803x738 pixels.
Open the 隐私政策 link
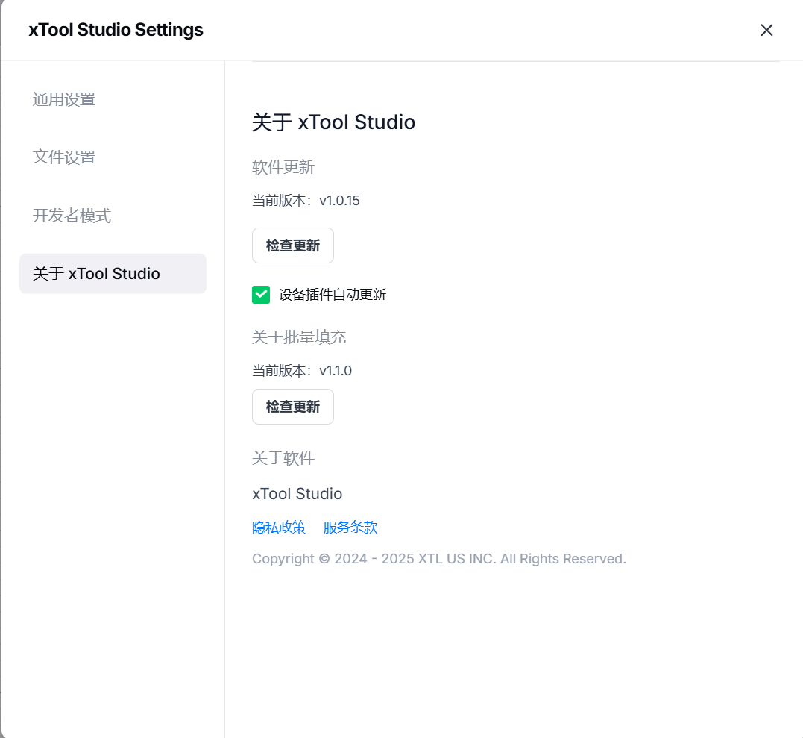click(x=279, y=528)
